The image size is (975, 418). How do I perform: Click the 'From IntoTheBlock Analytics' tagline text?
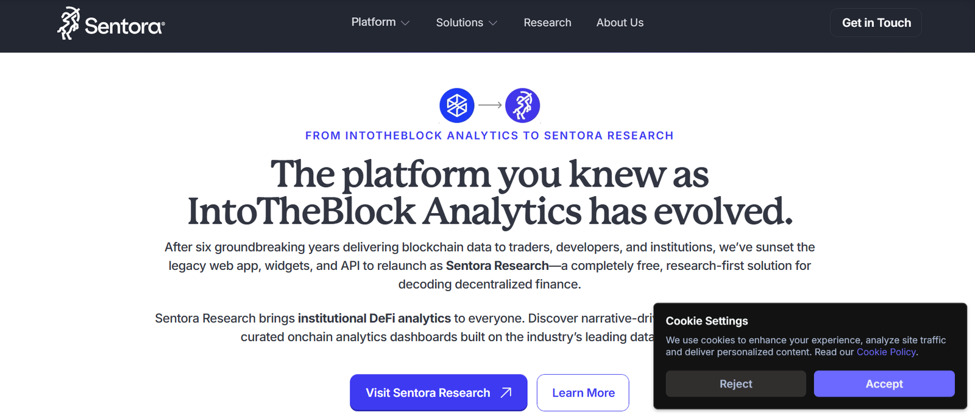tap(489, 135)
